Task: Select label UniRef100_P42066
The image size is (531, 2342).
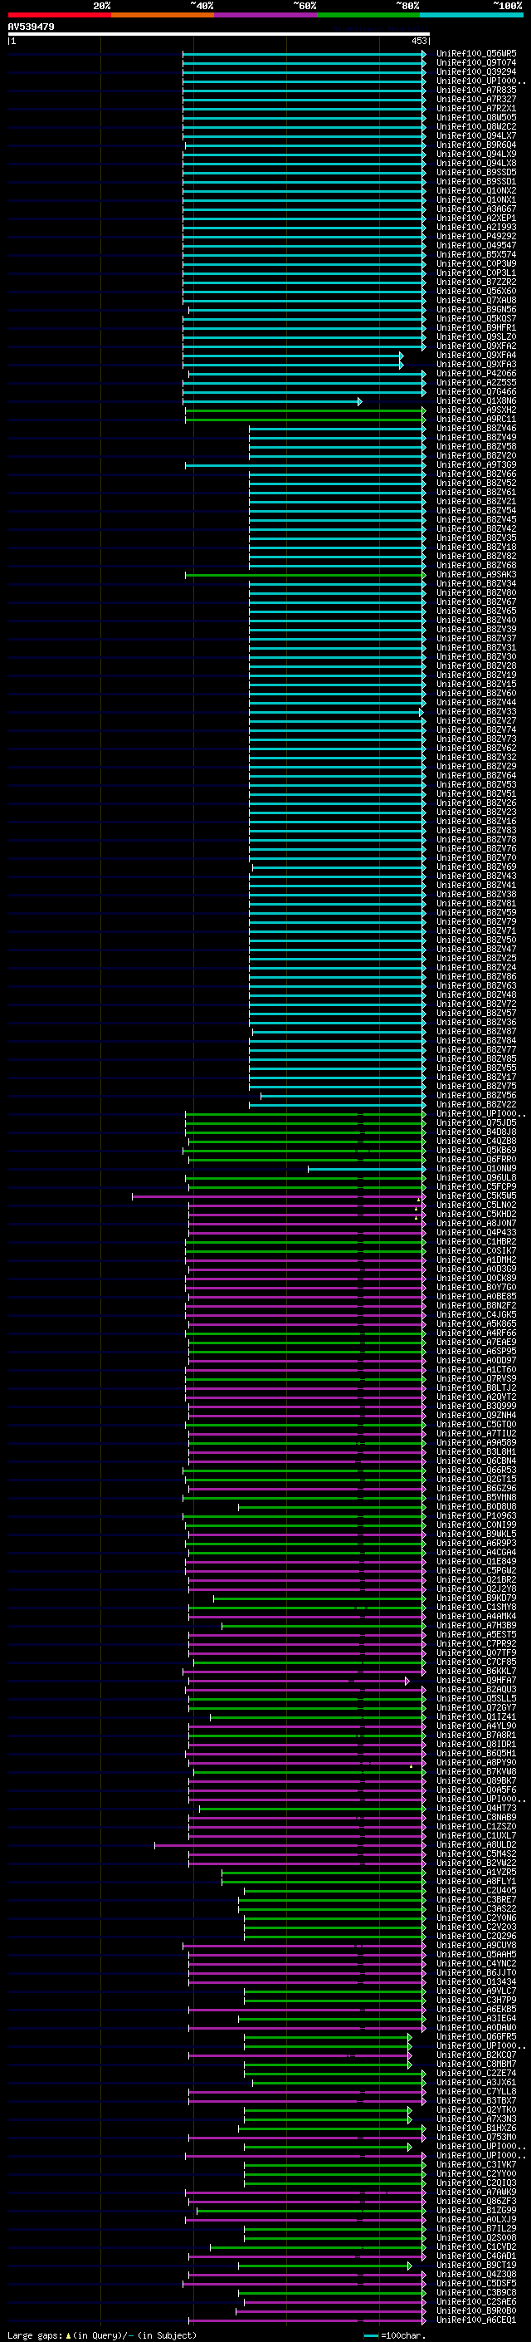Action: click(x=476, y=374)
